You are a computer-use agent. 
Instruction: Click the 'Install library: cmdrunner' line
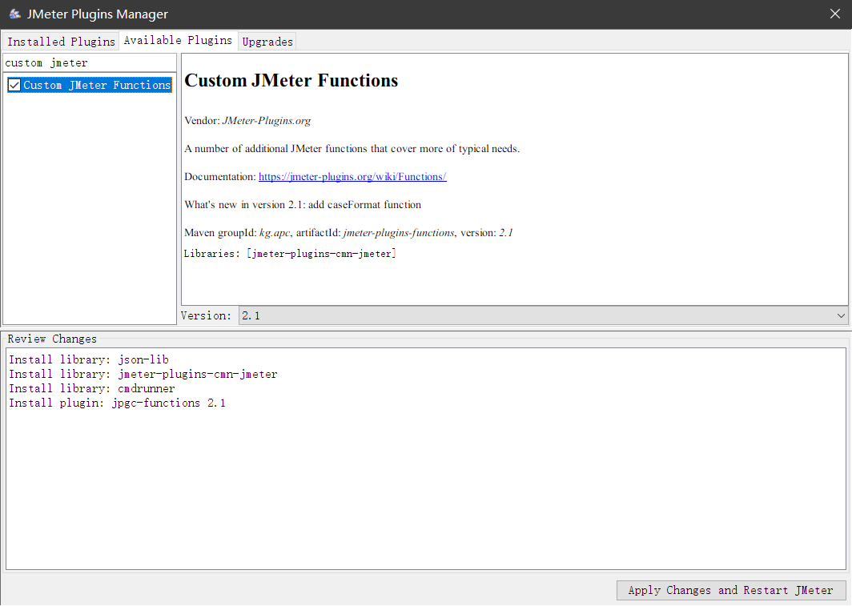click(x=92, y=388)
